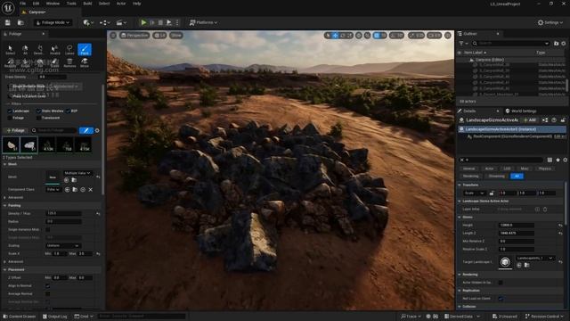Viewport: 570px width, 321px height.
Task: Toggle Net Load on Client checkbox
Action: (x=501, y=299)
